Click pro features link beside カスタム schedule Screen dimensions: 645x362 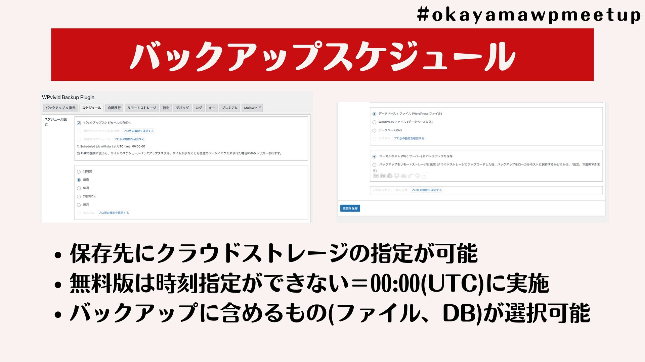pyautogui.click(x=114, y=213)
